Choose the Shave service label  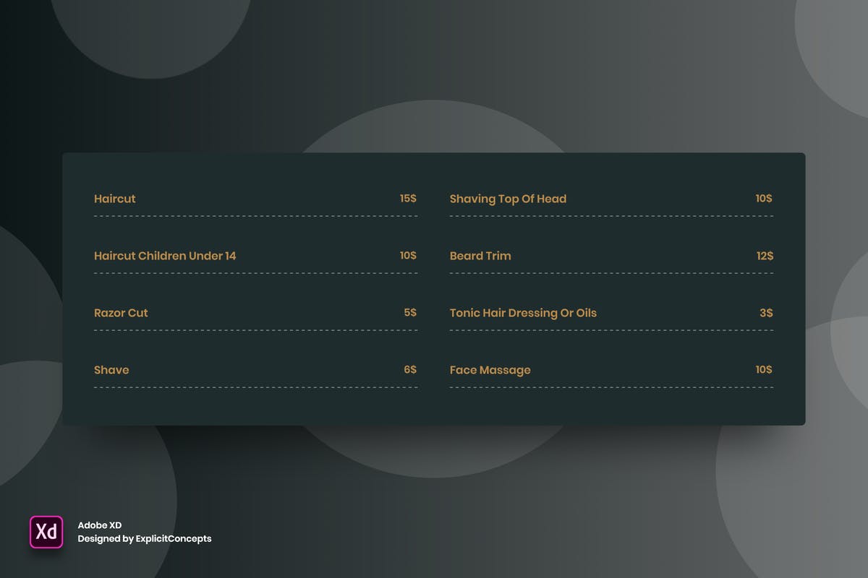point(111,370)
